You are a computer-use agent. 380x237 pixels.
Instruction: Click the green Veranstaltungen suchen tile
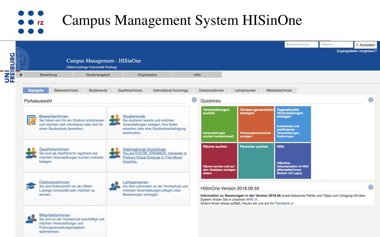tap(219, 124)
